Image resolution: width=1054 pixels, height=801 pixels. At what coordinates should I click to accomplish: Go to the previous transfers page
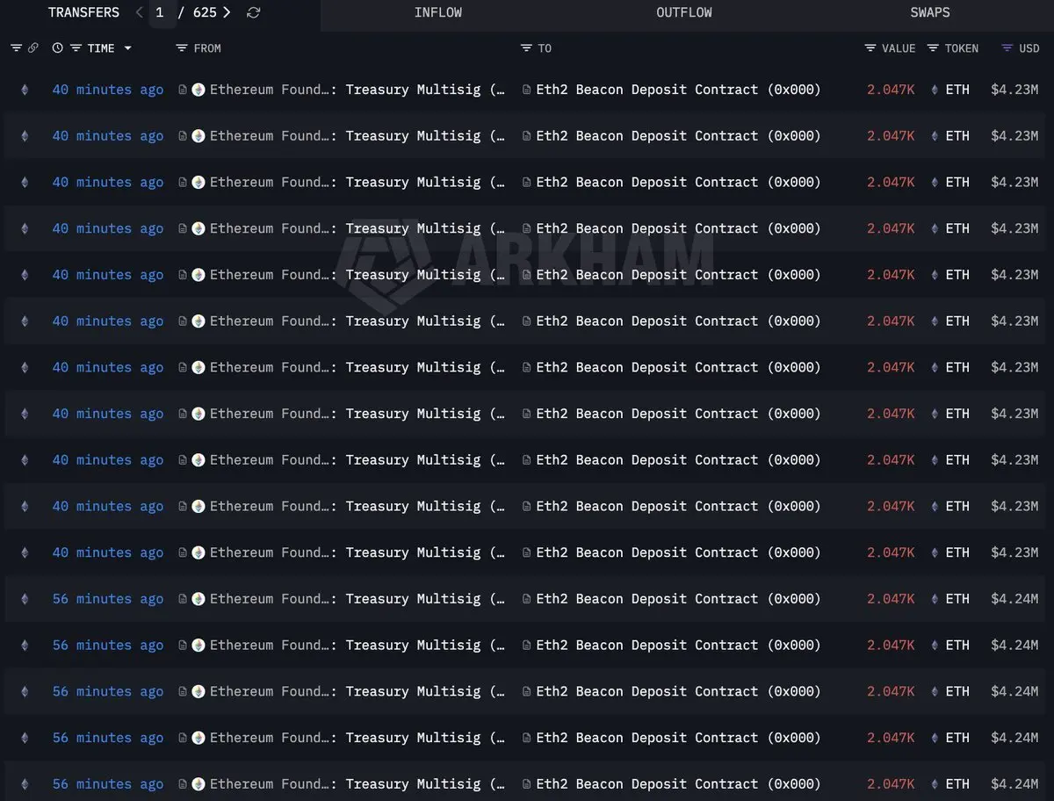tap(139, 12)
